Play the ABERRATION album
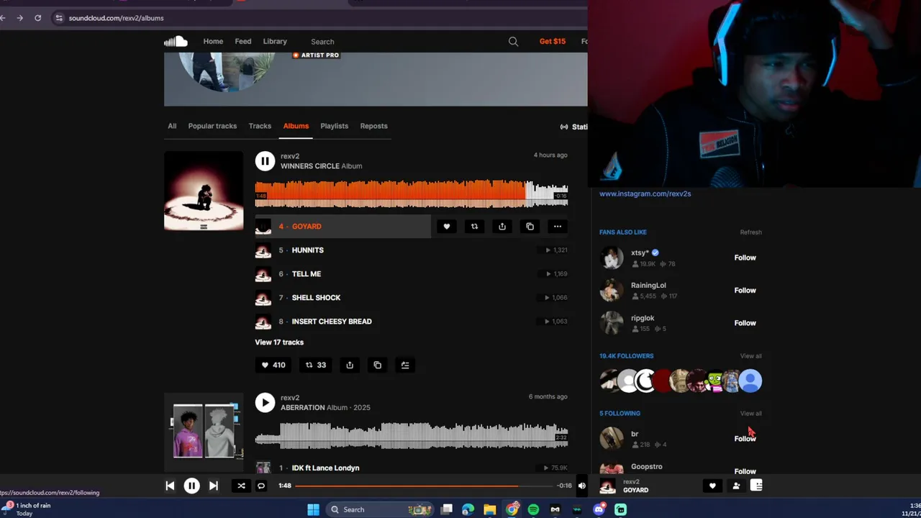 (265, 403)
